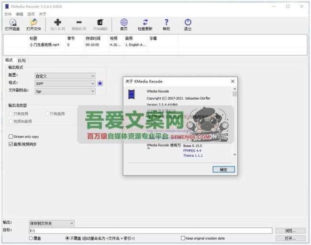Viewport: 311px width, 245px height.
Task: Expand the 文件副档名 3gp dropdown
Action: click(65, 91)
